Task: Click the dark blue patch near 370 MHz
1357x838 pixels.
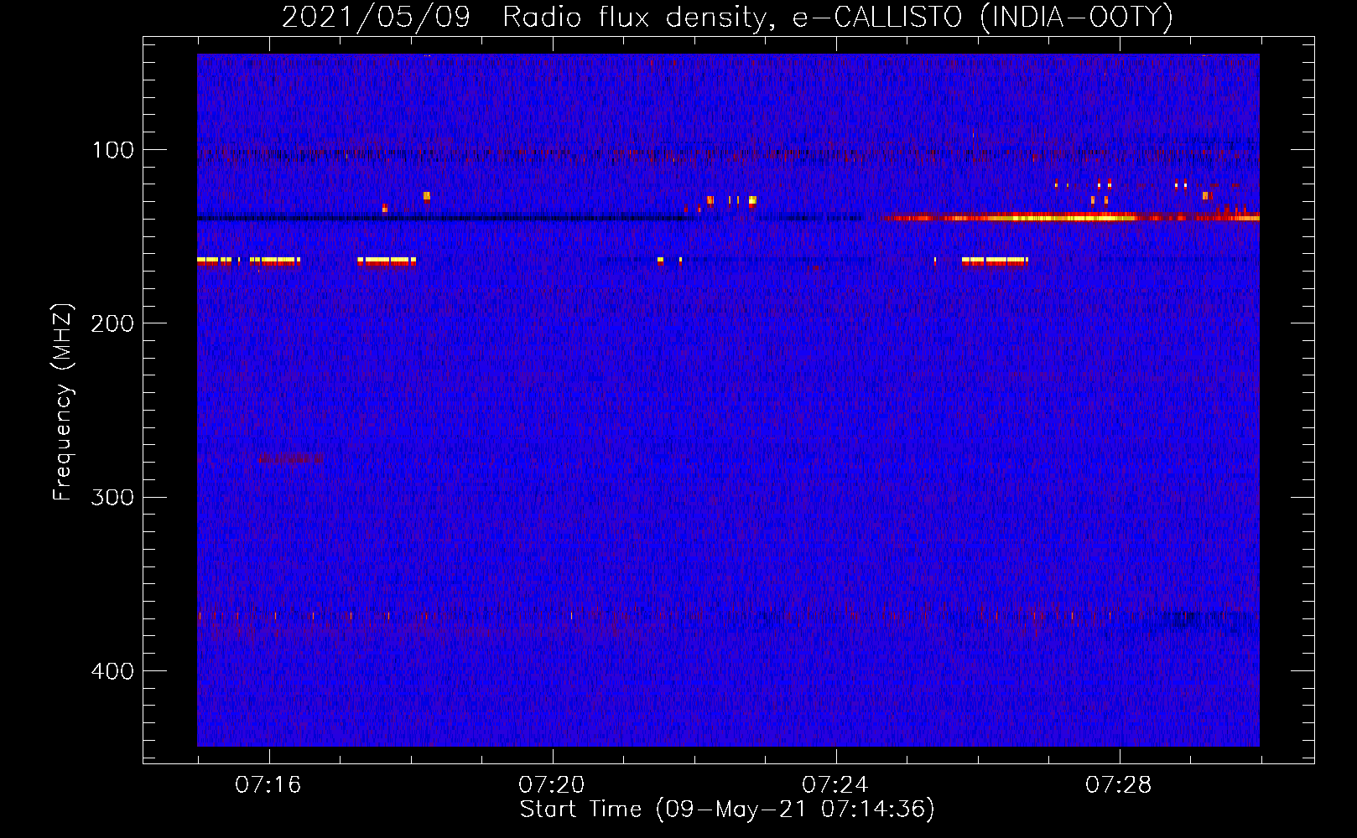Action: coord(1199,621)
